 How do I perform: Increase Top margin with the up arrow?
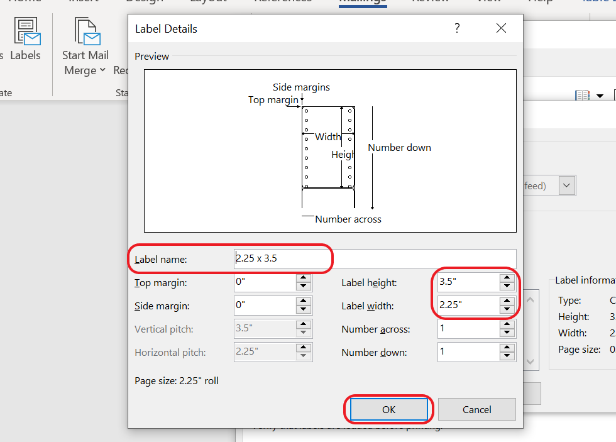coord(304,278)
